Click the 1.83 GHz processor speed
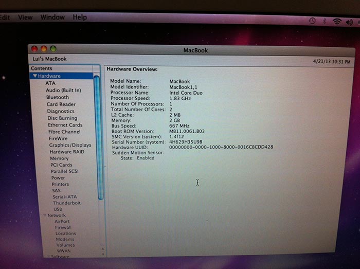 point(180,98)
